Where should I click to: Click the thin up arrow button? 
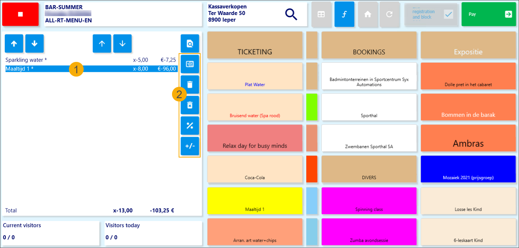[102, 44]
